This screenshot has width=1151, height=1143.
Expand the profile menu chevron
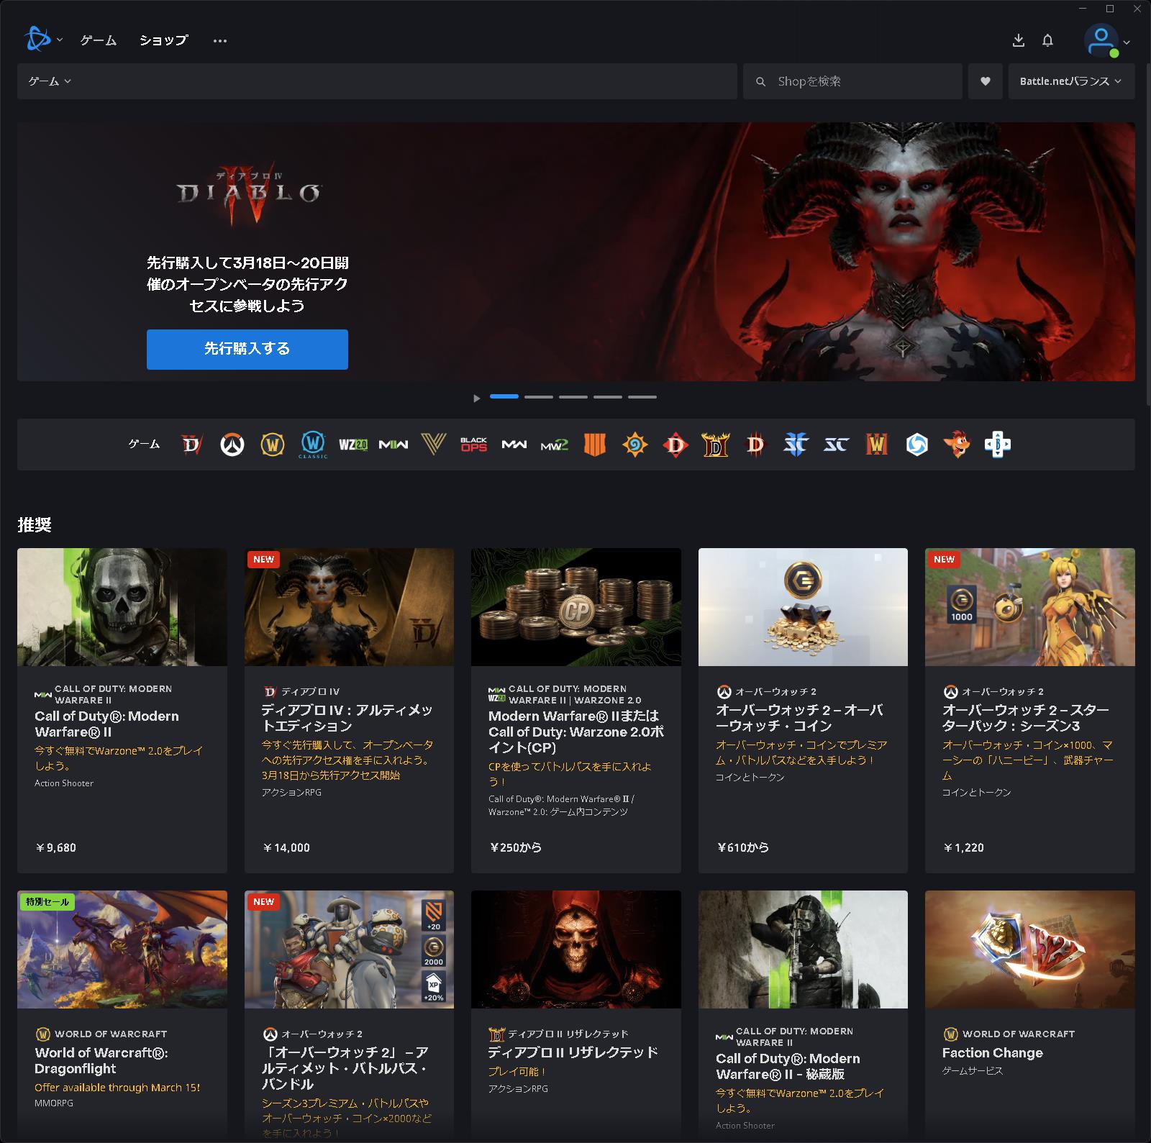click(1127, 42)
